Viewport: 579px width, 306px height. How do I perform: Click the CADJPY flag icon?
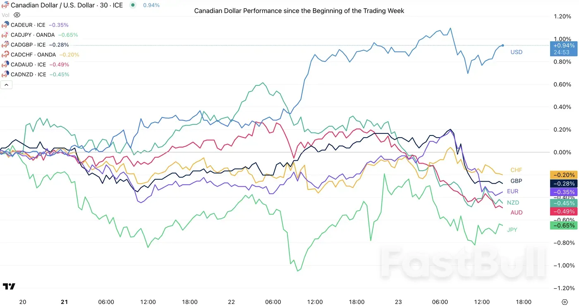click(x=5, y=35)
